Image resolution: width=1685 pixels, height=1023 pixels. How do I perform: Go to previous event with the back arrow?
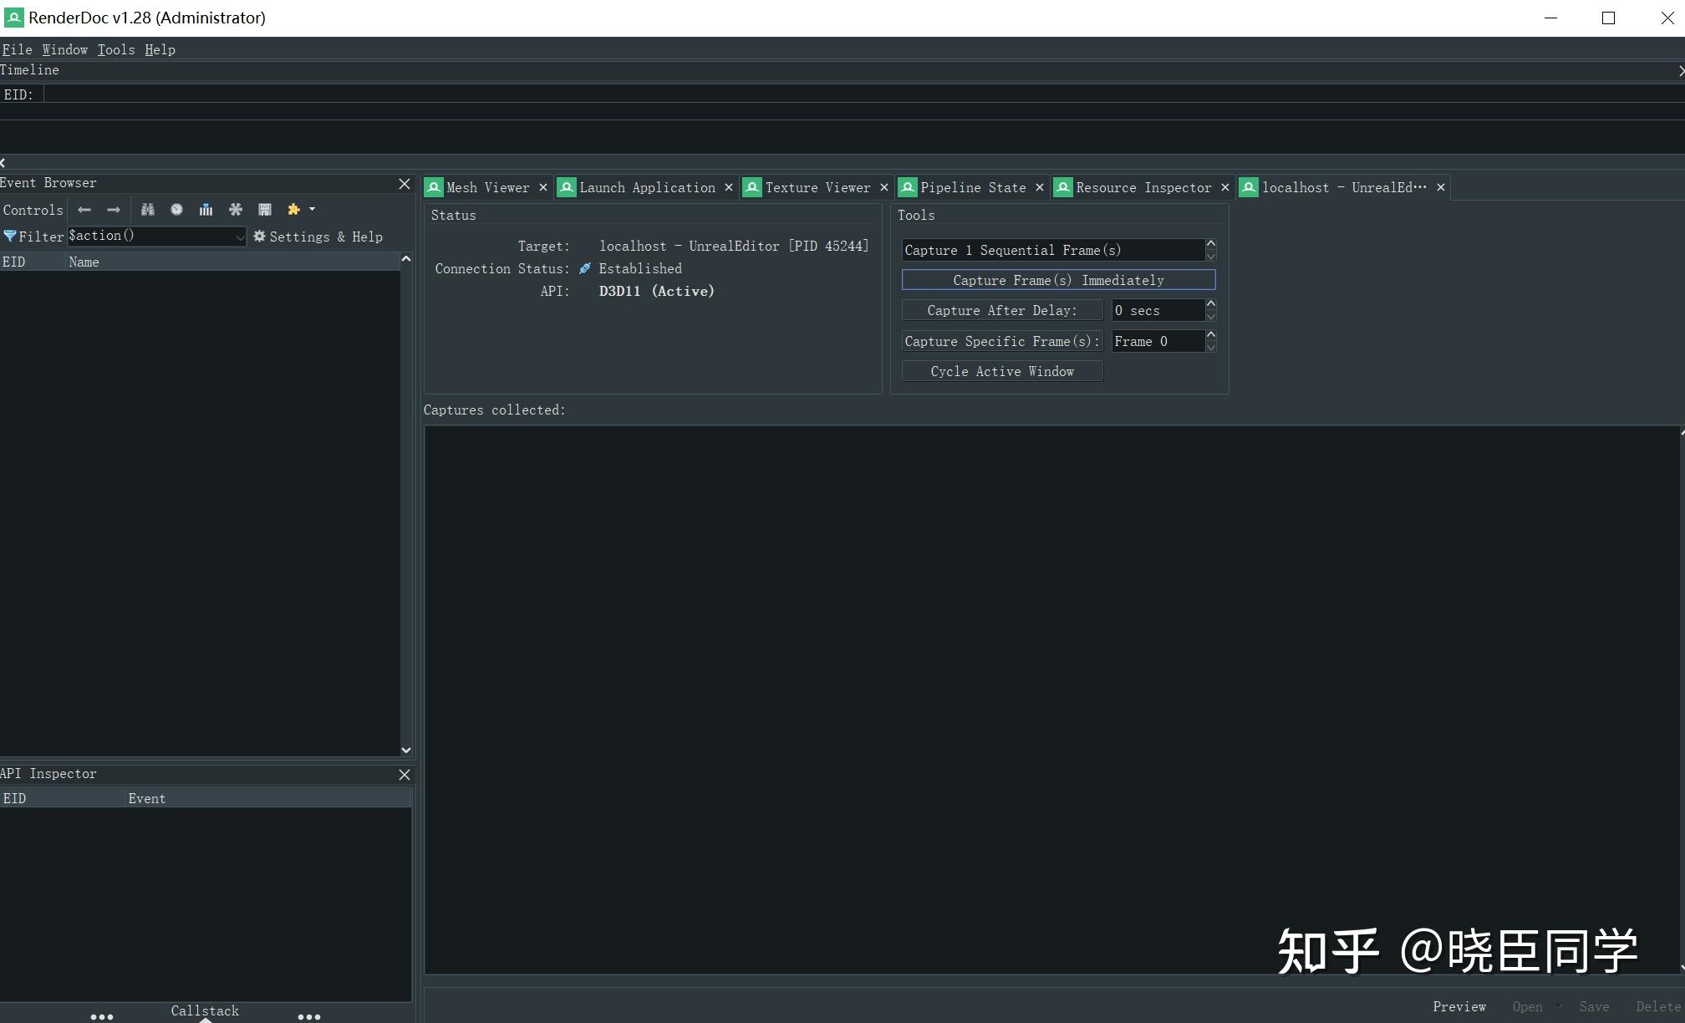coord(84,210)
